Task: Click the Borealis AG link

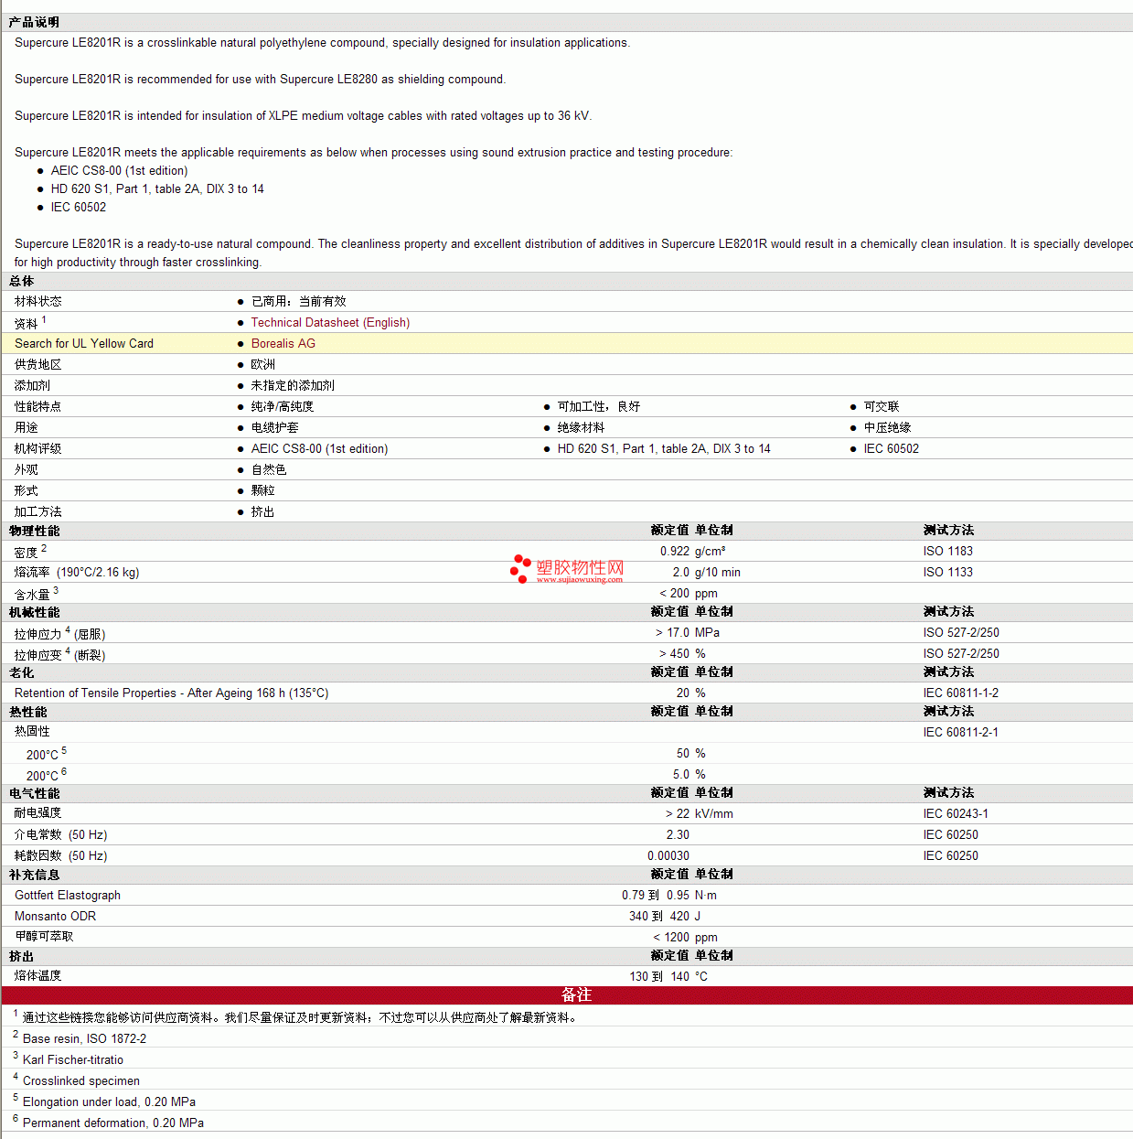Action: coord(283,343)
